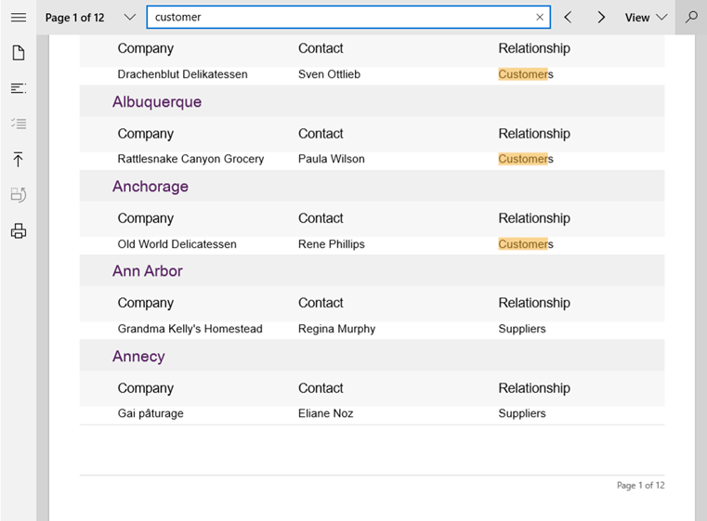707x521 pixels.
Task: Toggle the magnifier search icon
Action: pyautogui.click(x=691, y=18)
